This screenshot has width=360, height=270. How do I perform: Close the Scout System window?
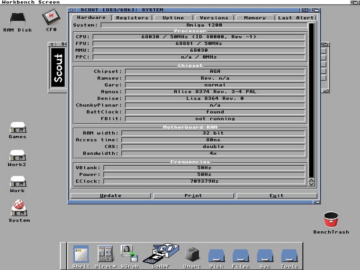(x=71, y=10)
